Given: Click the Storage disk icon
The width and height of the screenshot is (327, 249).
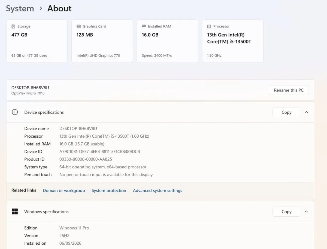Looking at the screenshot, I should 13,26.
